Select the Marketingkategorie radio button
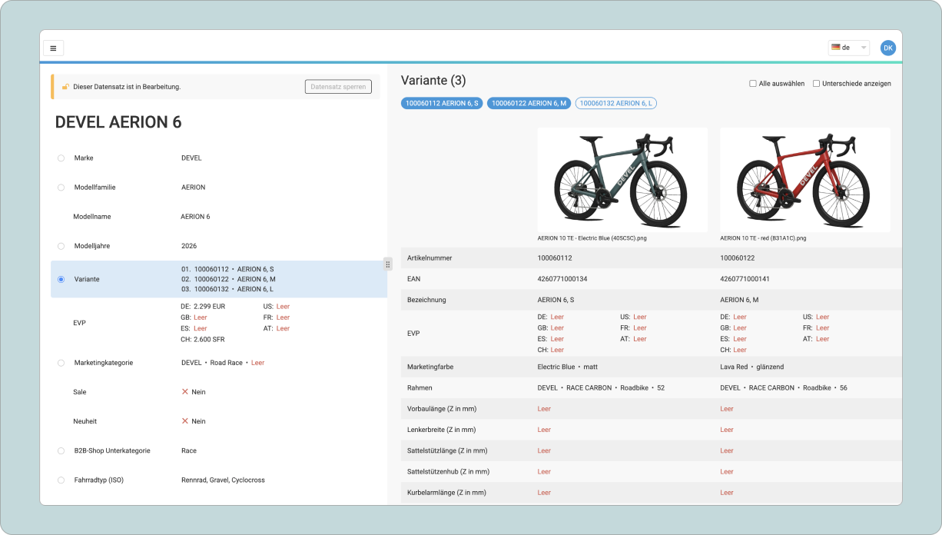The image size is (942, 535). [61, 363]
